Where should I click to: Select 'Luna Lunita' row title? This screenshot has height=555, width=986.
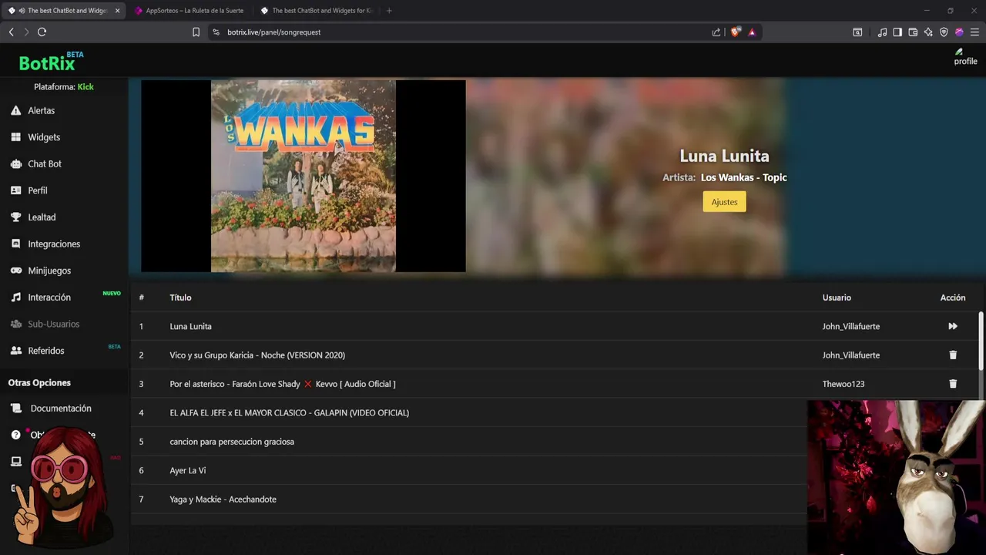(190, 326)
